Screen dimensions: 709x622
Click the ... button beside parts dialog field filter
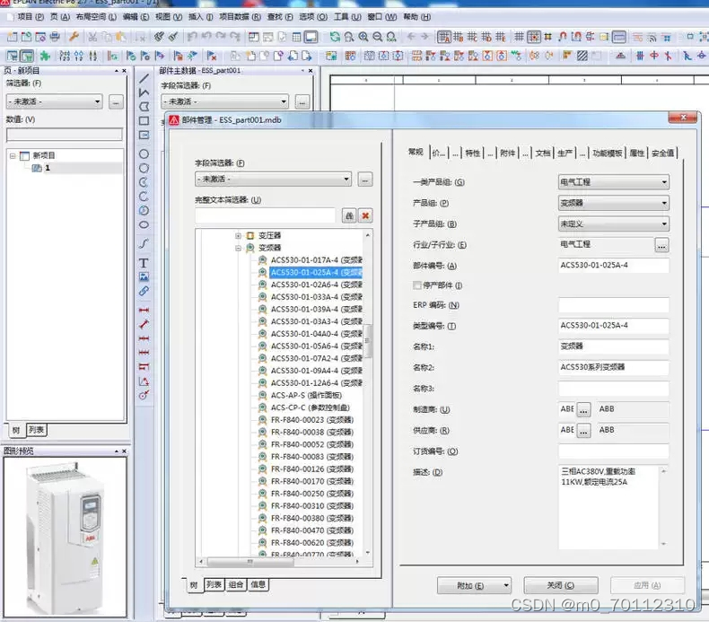pyautogui.click(x=365, y=180)
